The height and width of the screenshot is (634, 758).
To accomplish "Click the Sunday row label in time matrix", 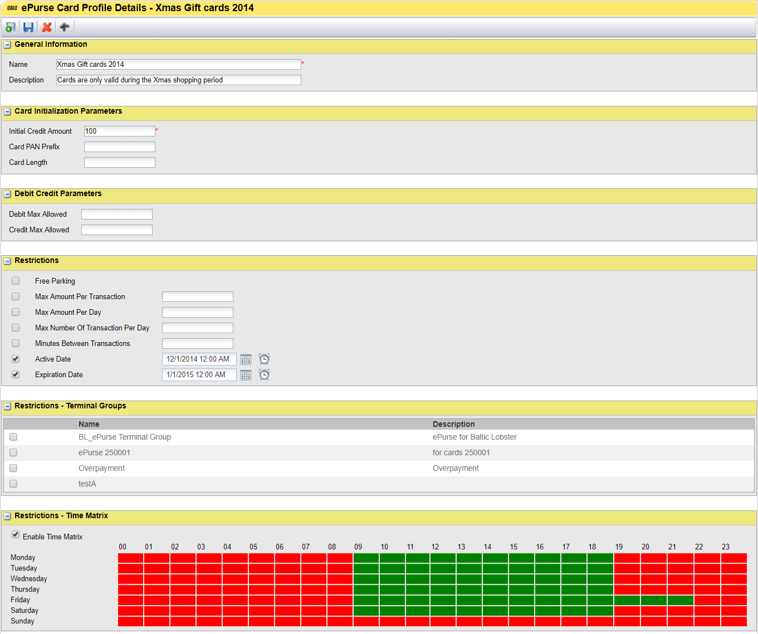I will [22, 621].
